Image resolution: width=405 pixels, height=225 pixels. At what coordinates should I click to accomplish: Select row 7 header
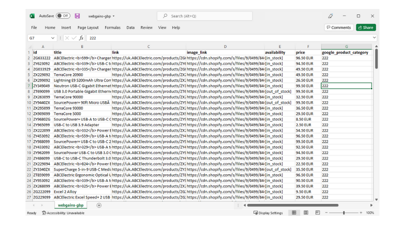(29, 86)
